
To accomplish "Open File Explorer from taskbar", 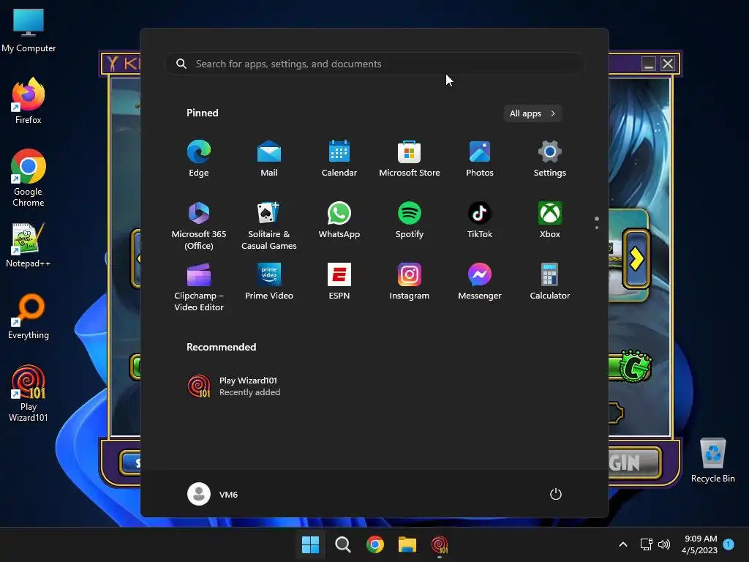I will (x=407, y=544).
